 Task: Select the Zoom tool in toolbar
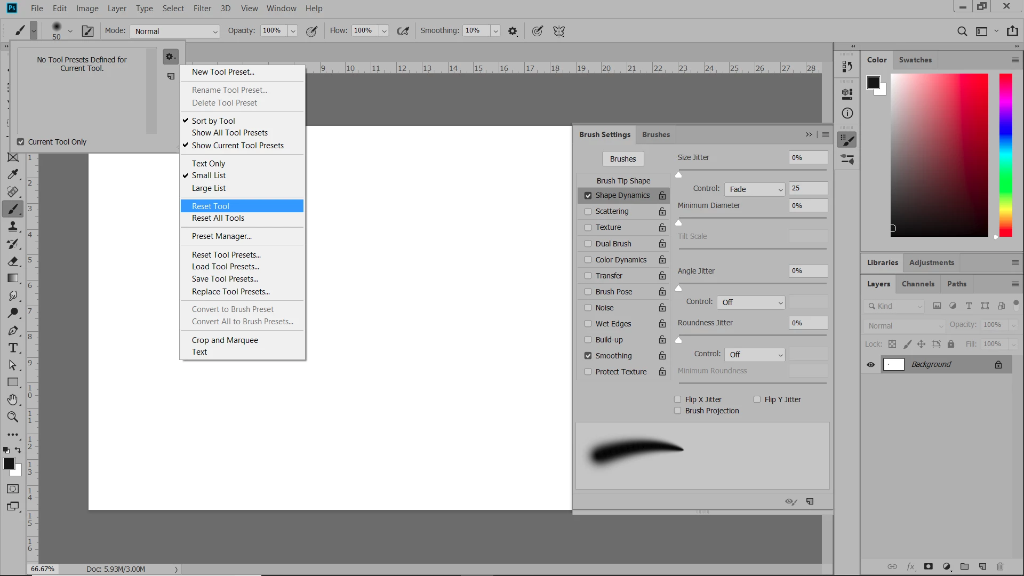point(13,417)
